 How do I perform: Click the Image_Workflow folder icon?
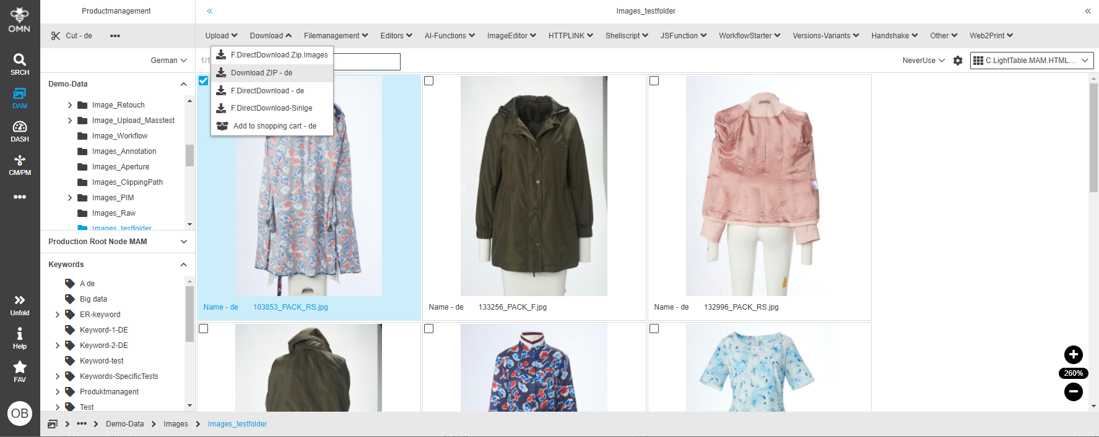[x=82, y=136]
